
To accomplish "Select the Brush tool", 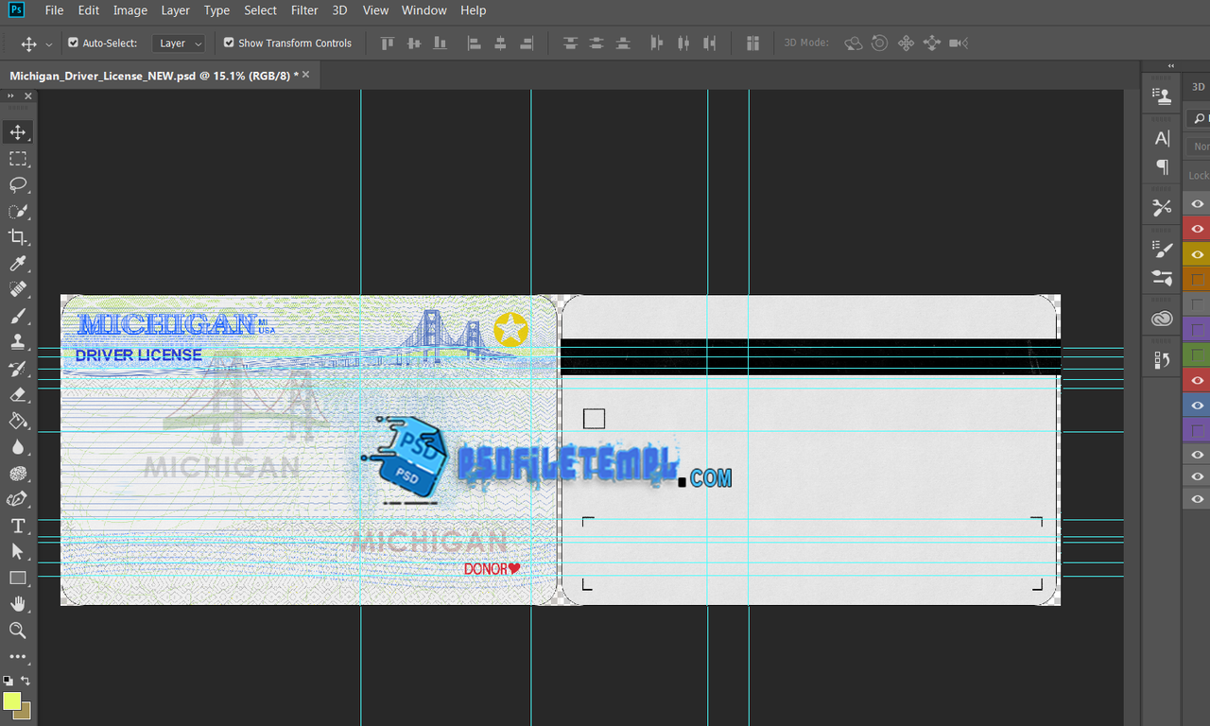I will pyautogui.click(x=18, y=316).
